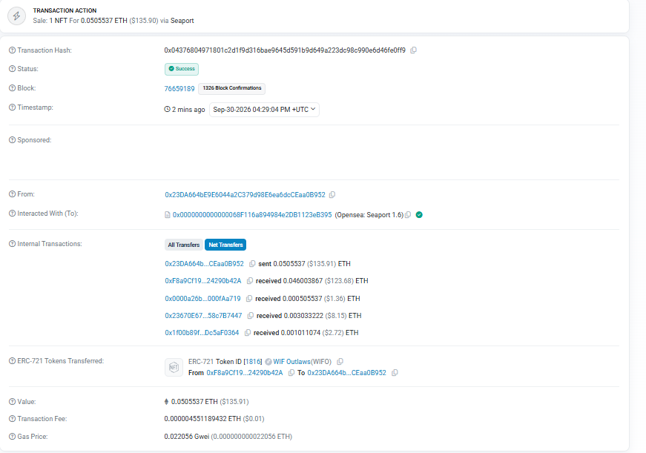The width and height of the screenshot is (646, 453).
Task: Open Token ID 1816 link
Action: coord(253,362)
